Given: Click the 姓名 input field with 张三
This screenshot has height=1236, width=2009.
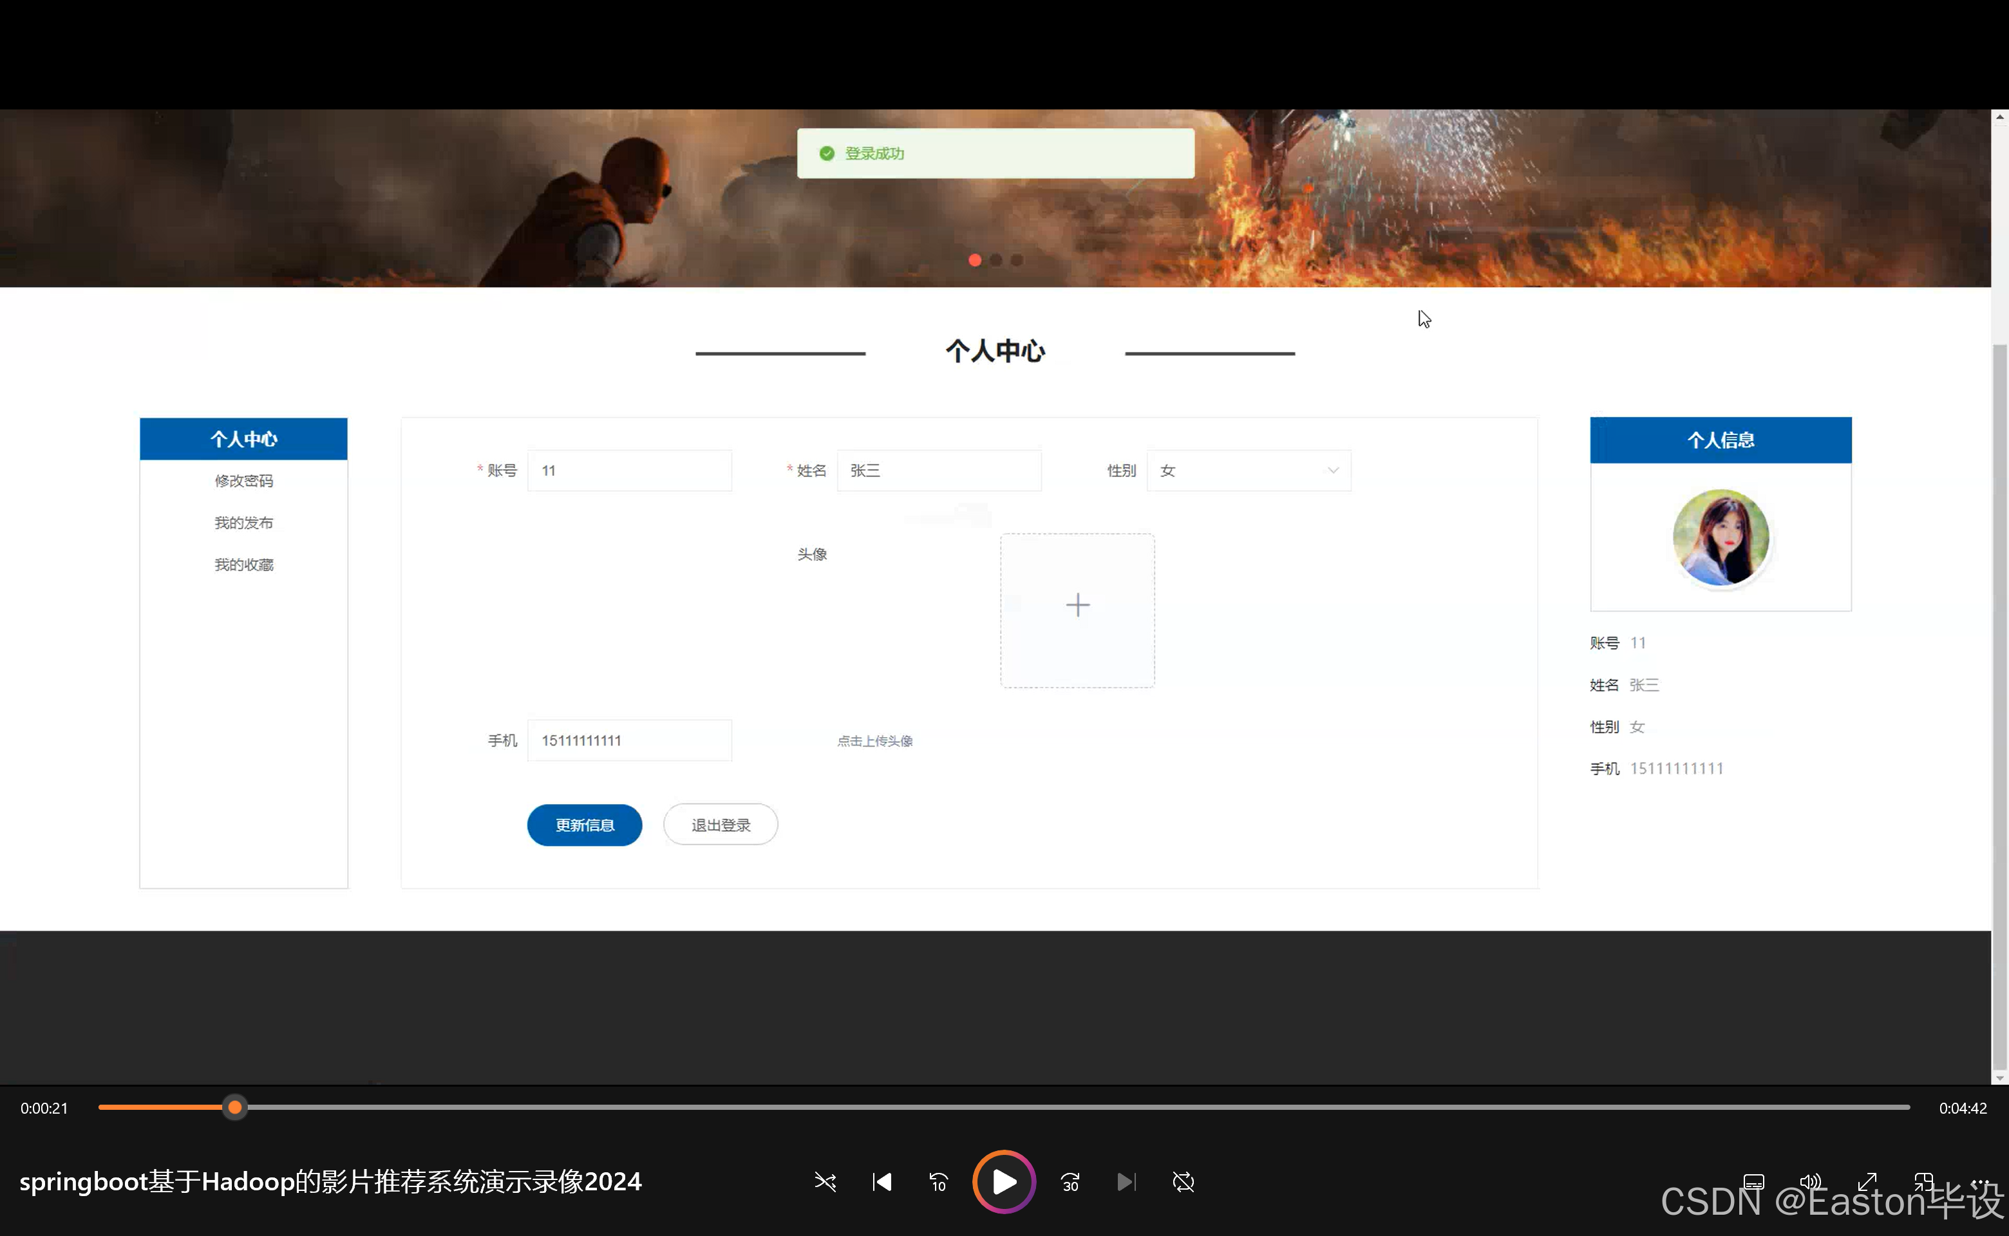Looking at the screenshot, I should [939, 471].
